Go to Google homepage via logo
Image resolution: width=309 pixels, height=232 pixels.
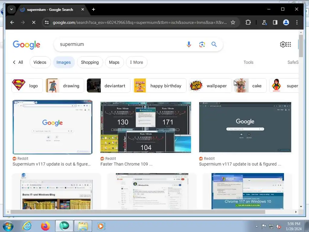[x=27, y=45]
